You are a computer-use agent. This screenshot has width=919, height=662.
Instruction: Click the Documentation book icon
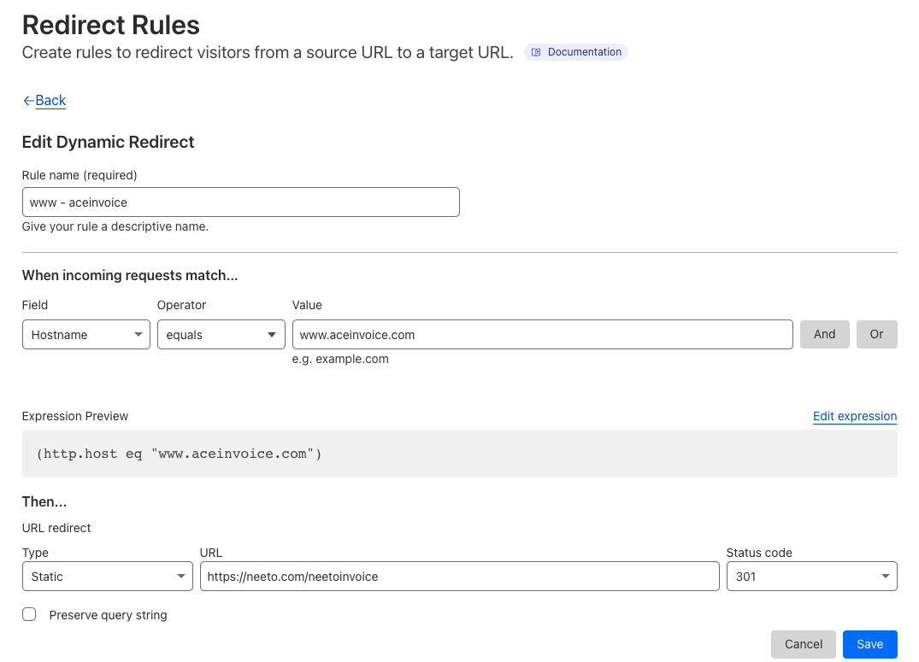click(x=536, y=52)
